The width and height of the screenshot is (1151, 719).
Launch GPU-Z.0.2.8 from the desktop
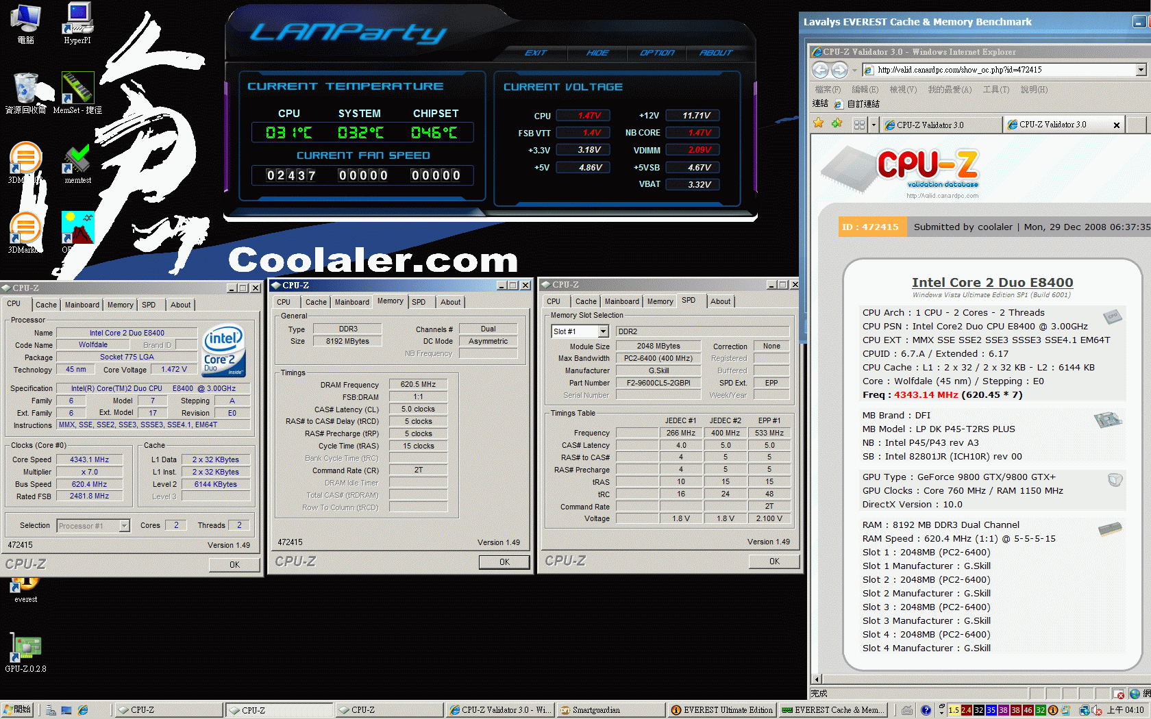[25, 653]
